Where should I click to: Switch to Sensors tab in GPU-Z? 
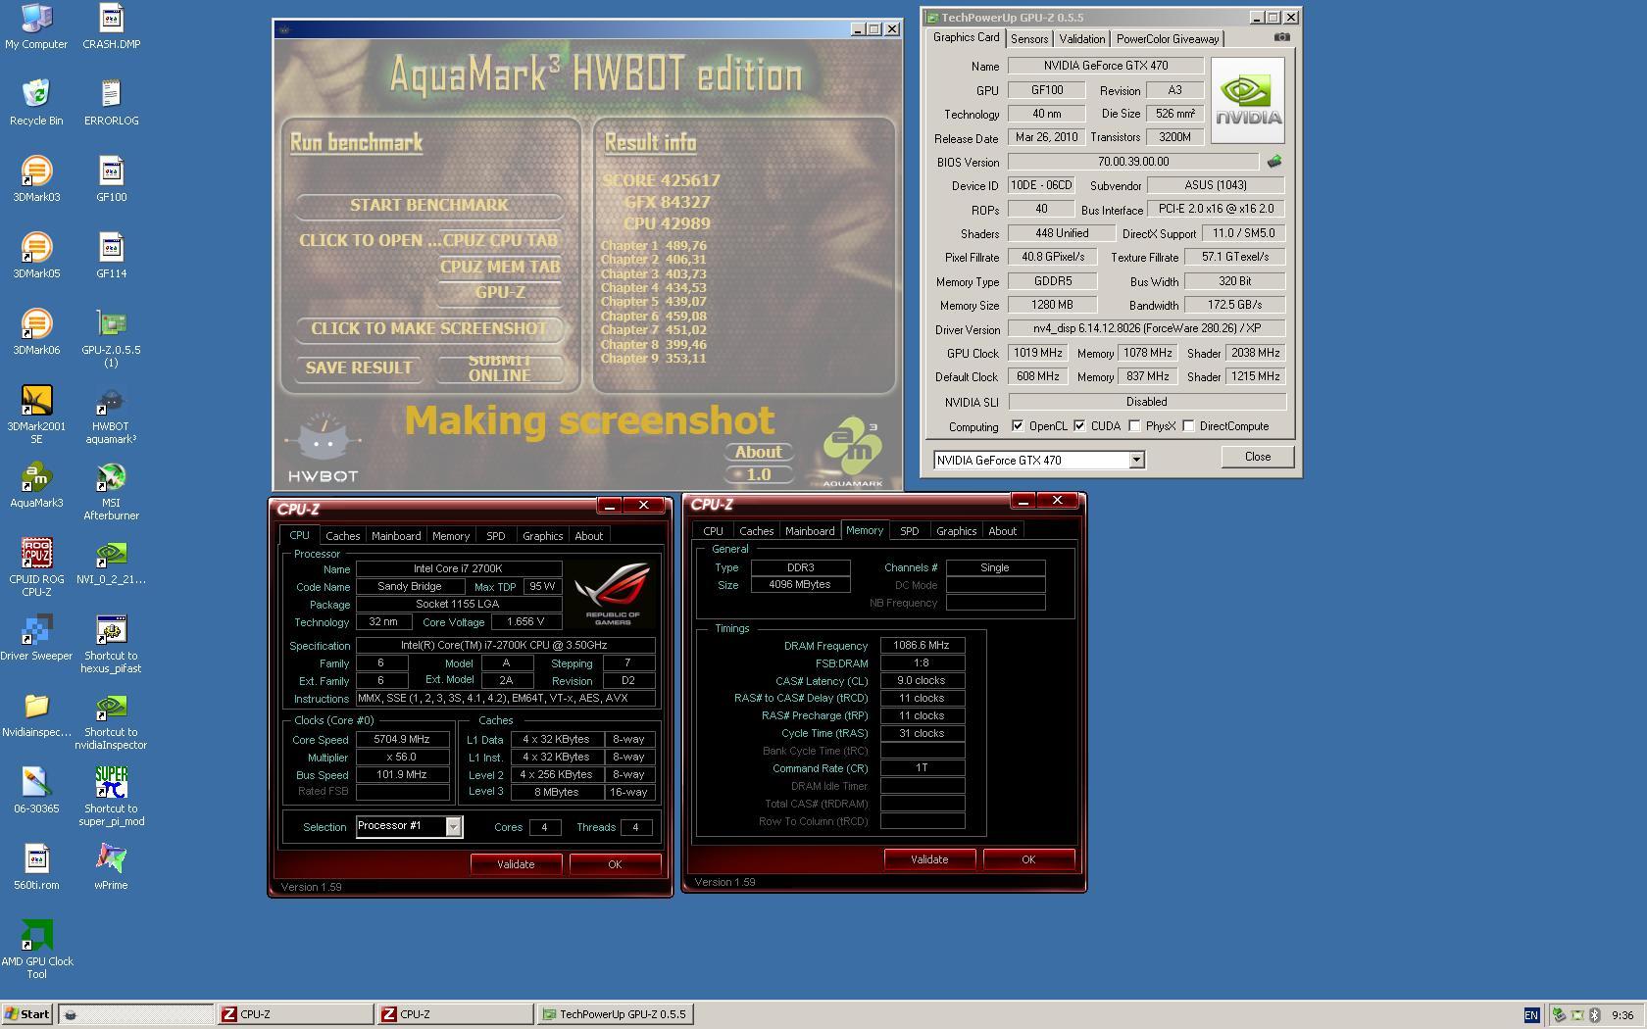point(1029,39)
